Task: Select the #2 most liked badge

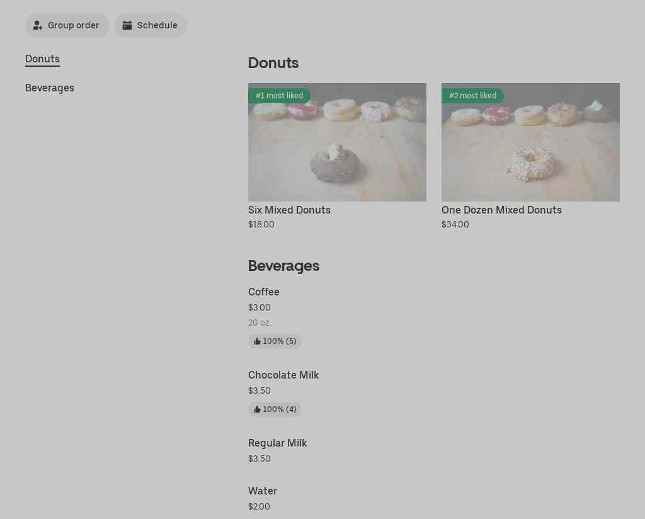Action: [472, 96]
